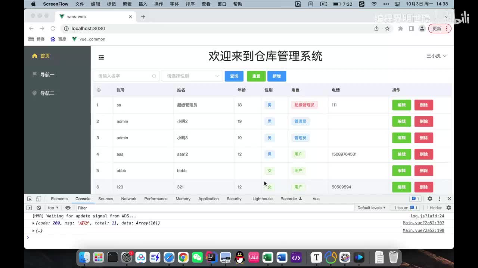Open Chrome extensions puzzle icon
The image size is (478, 268).
point(401,29)
